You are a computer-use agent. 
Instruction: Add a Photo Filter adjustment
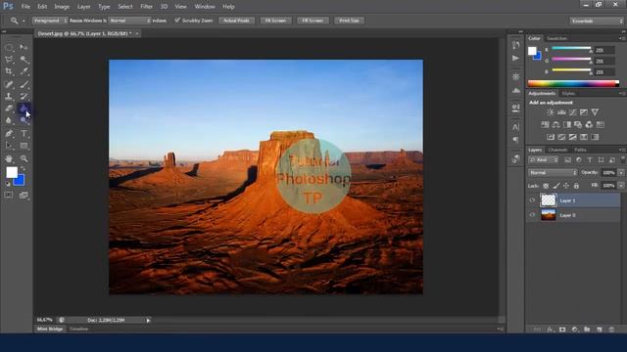[578, 124]
